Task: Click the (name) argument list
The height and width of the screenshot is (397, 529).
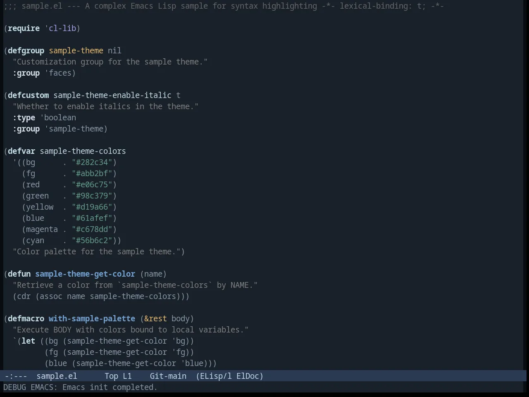Action: pos(153,274)
